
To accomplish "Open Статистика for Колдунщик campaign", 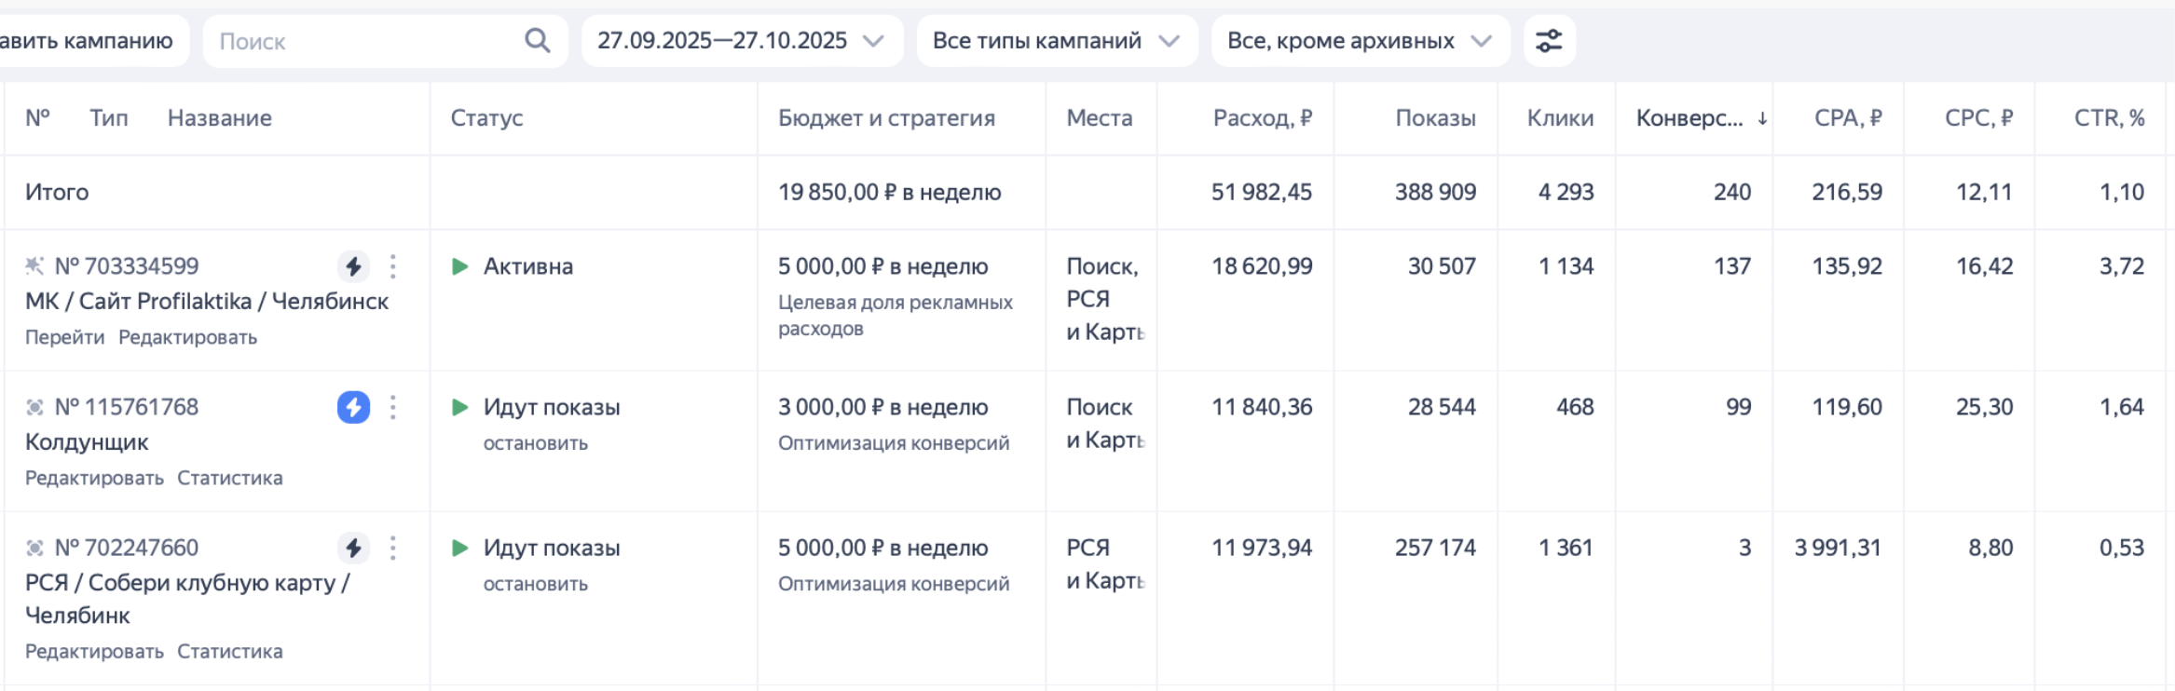I will click(229, 478).
